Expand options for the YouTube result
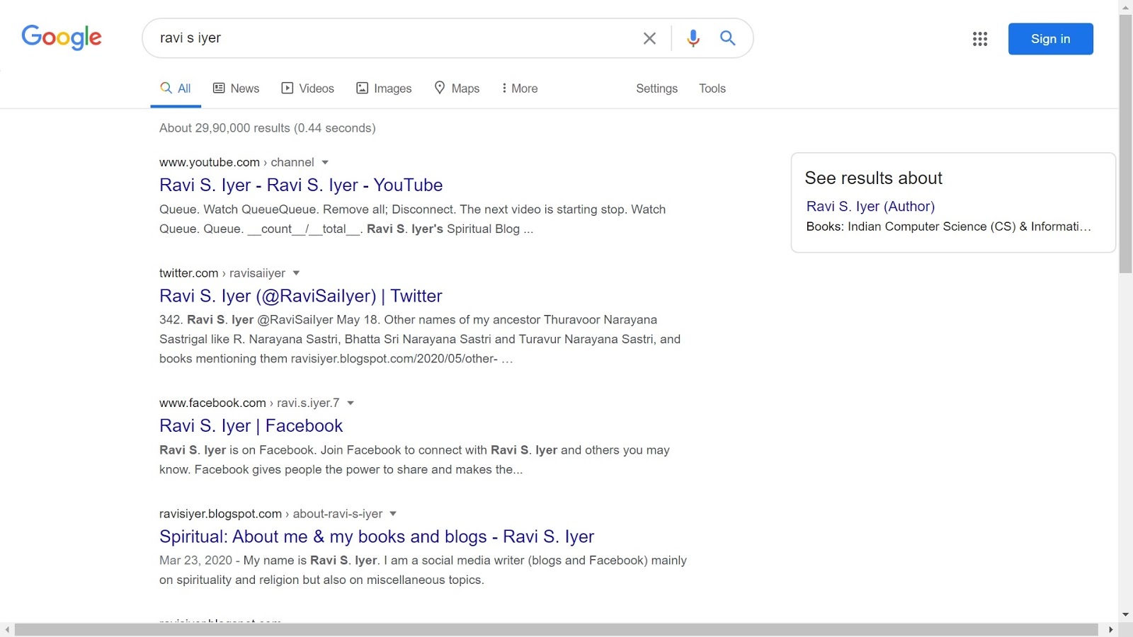 (325, 162)
